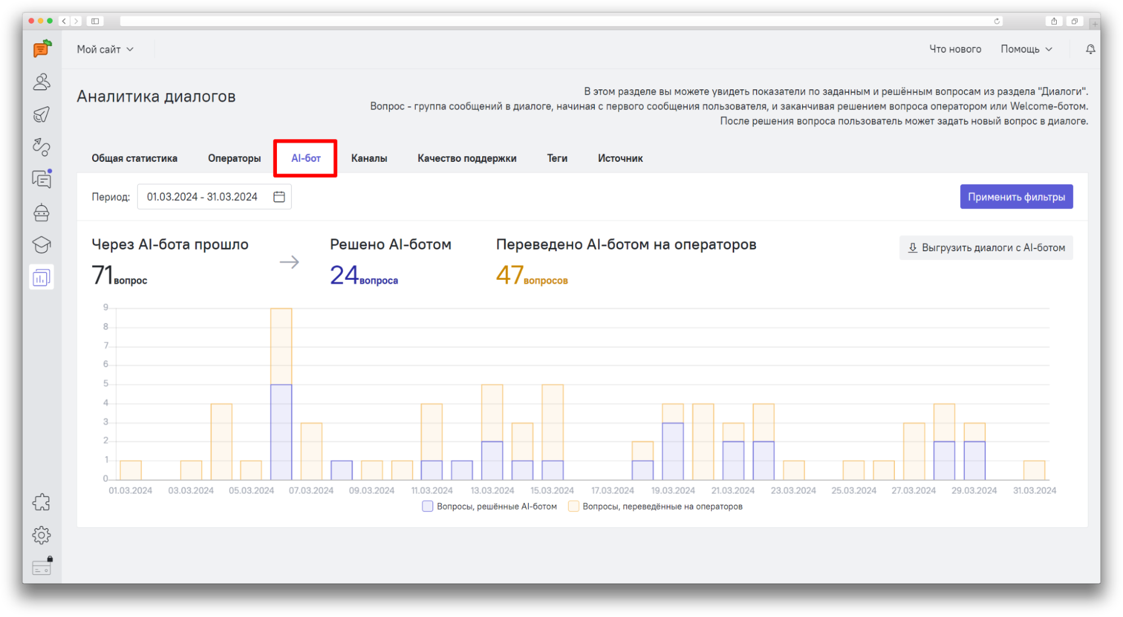The width and height of the screenshot is (1123, 617).
Task: Open the settings gear in the sidebar
Action: pos(42,535)
